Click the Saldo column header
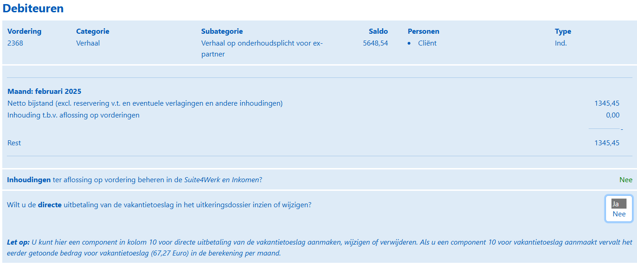Screen dimensions: 637x266 378,31
